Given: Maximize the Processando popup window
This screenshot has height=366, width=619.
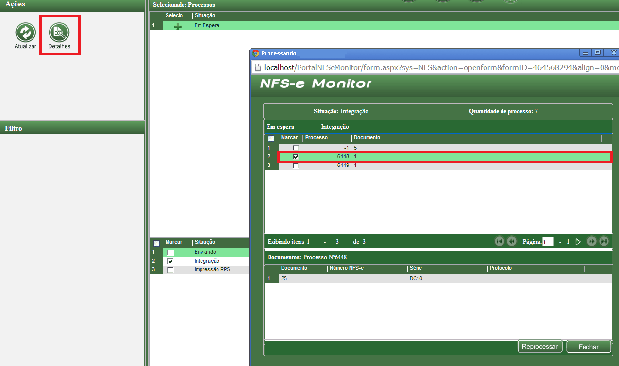Looking at the screenshot, I should pyautogui.click(x=598, y=53).
